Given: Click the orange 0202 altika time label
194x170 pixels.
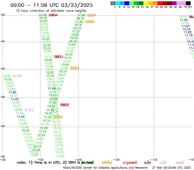Looking at the screenshot, I should [90, 22].
